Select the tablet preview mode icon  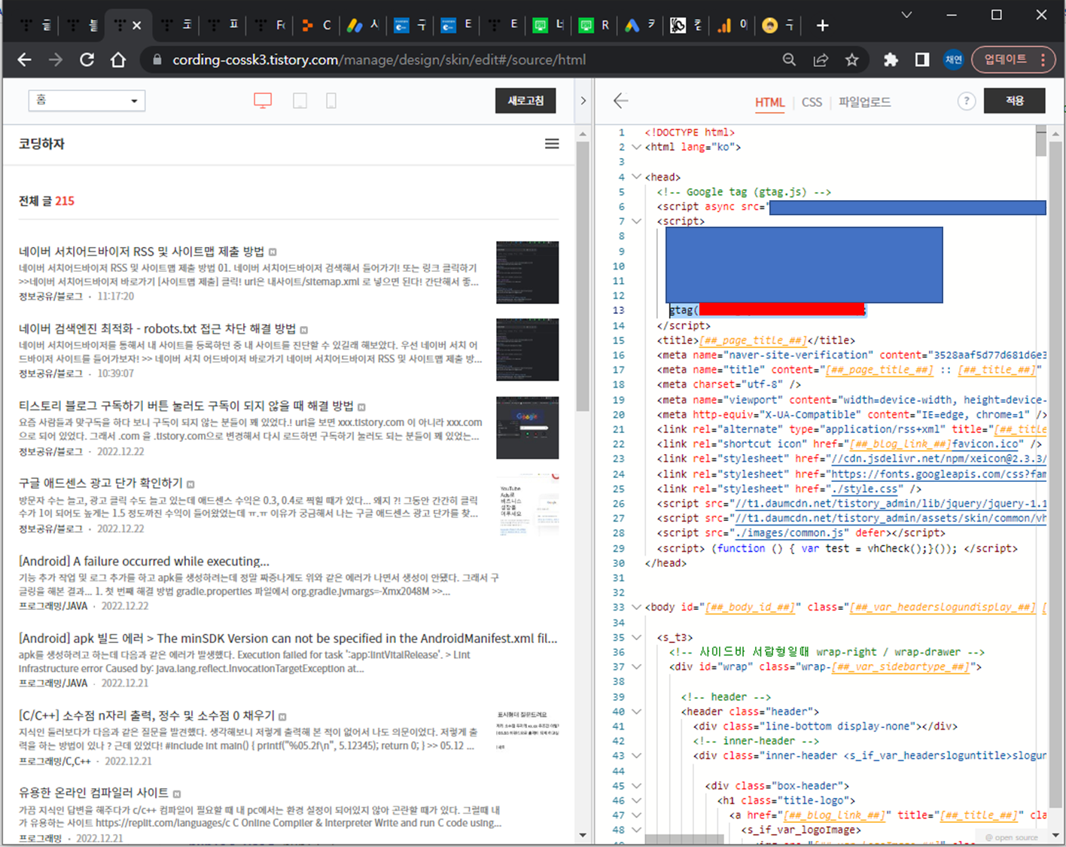coord(300,101)
